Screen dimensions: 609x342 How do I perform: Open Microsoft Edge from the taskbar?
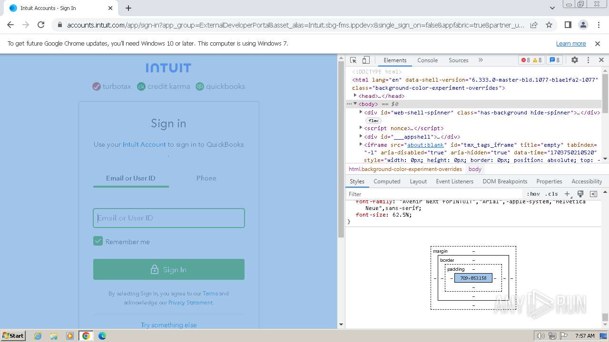(102, 336)
